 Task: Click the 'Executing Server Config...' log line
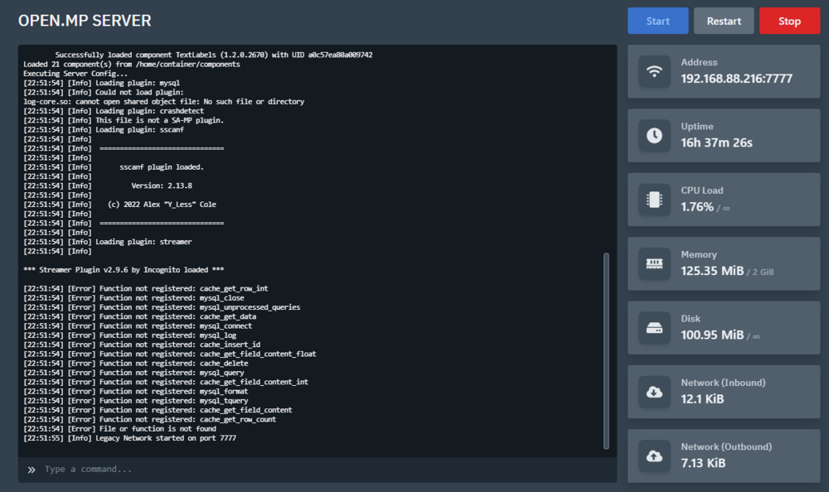[75, 74]
